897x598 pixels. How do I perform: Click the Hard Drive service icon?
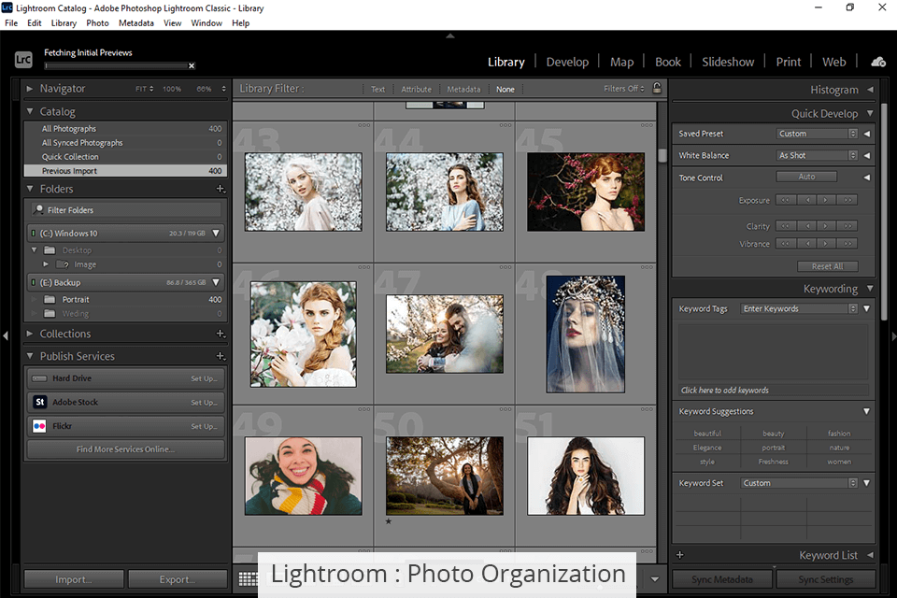39,378
